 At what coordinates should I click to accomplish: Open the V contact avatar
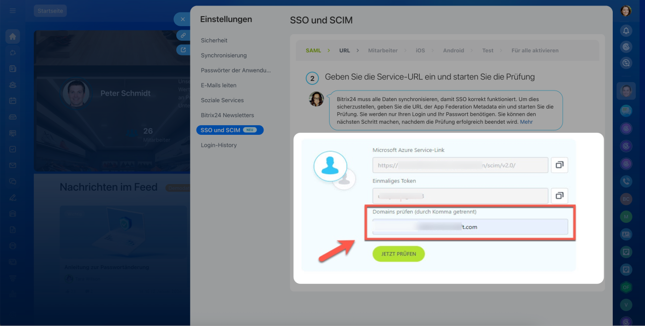coord(626,305)
